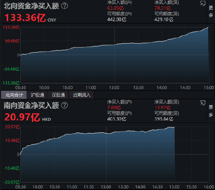Open 更多 for southbound funds
This screenshot has width=215, height=190.
(211, 111)
